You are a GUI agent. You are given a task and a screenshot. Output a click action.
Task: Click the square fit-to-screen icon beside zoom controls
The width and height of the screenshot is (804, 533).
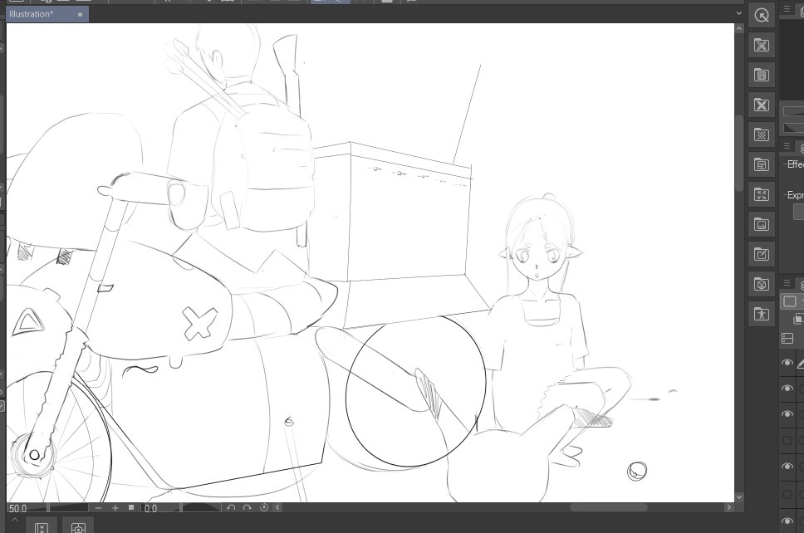(131, 507)
